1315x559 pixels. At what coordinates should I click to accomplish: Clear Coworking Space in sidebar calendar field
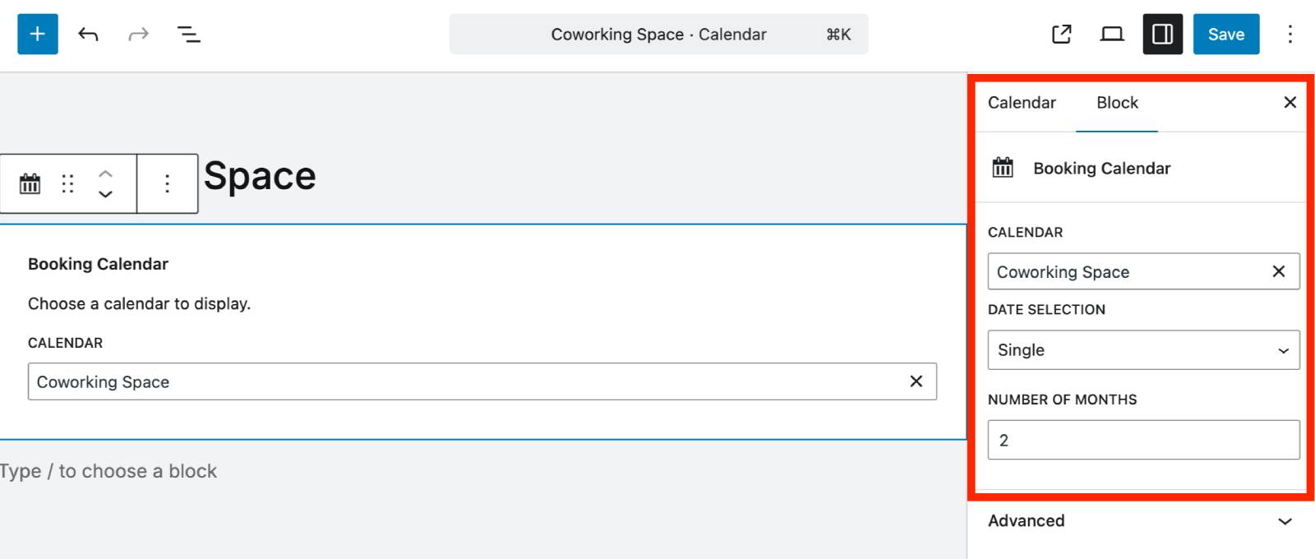point(1278,271)
